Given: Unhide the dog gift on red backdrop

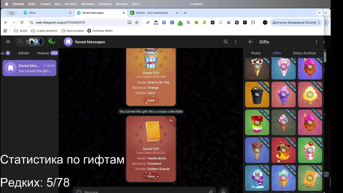Looking at the screenshot, I should tap(284, 150).
